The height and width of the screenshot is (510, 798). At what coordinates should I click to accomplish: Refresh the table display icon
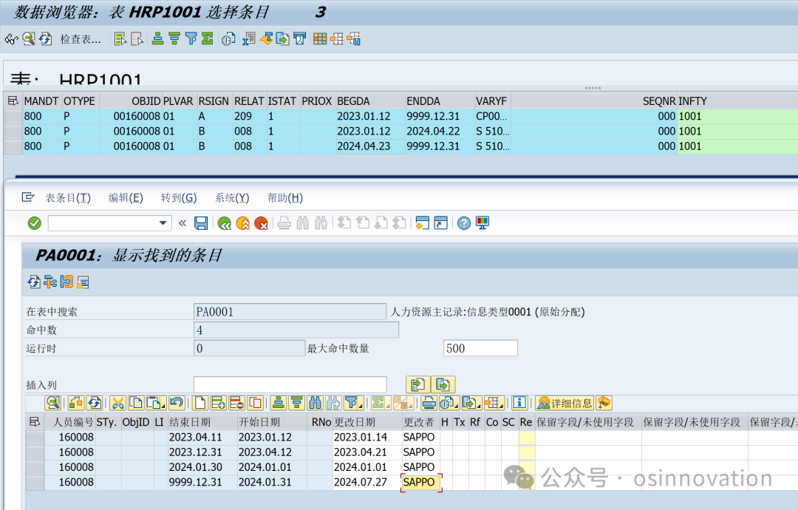point(44,38)
